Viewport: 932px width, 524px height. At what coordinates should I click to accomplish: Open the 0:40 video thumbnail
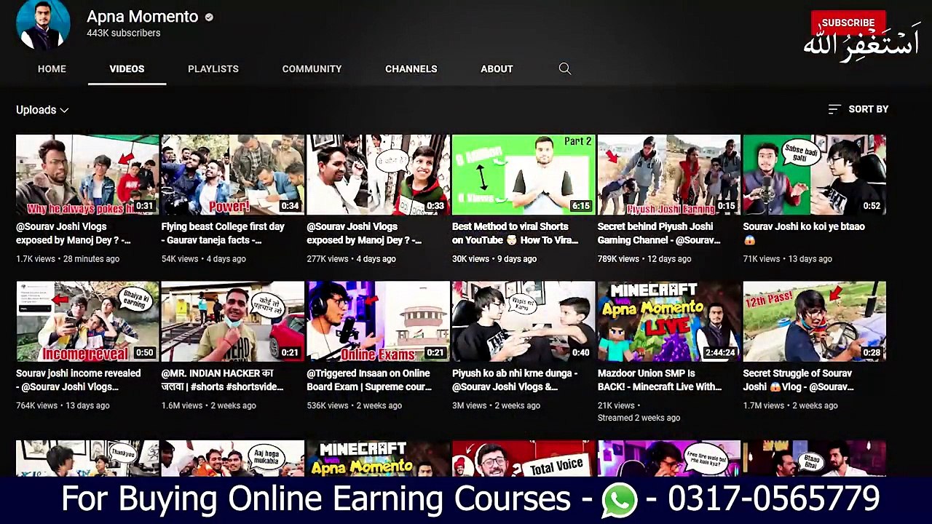[524, 322]
